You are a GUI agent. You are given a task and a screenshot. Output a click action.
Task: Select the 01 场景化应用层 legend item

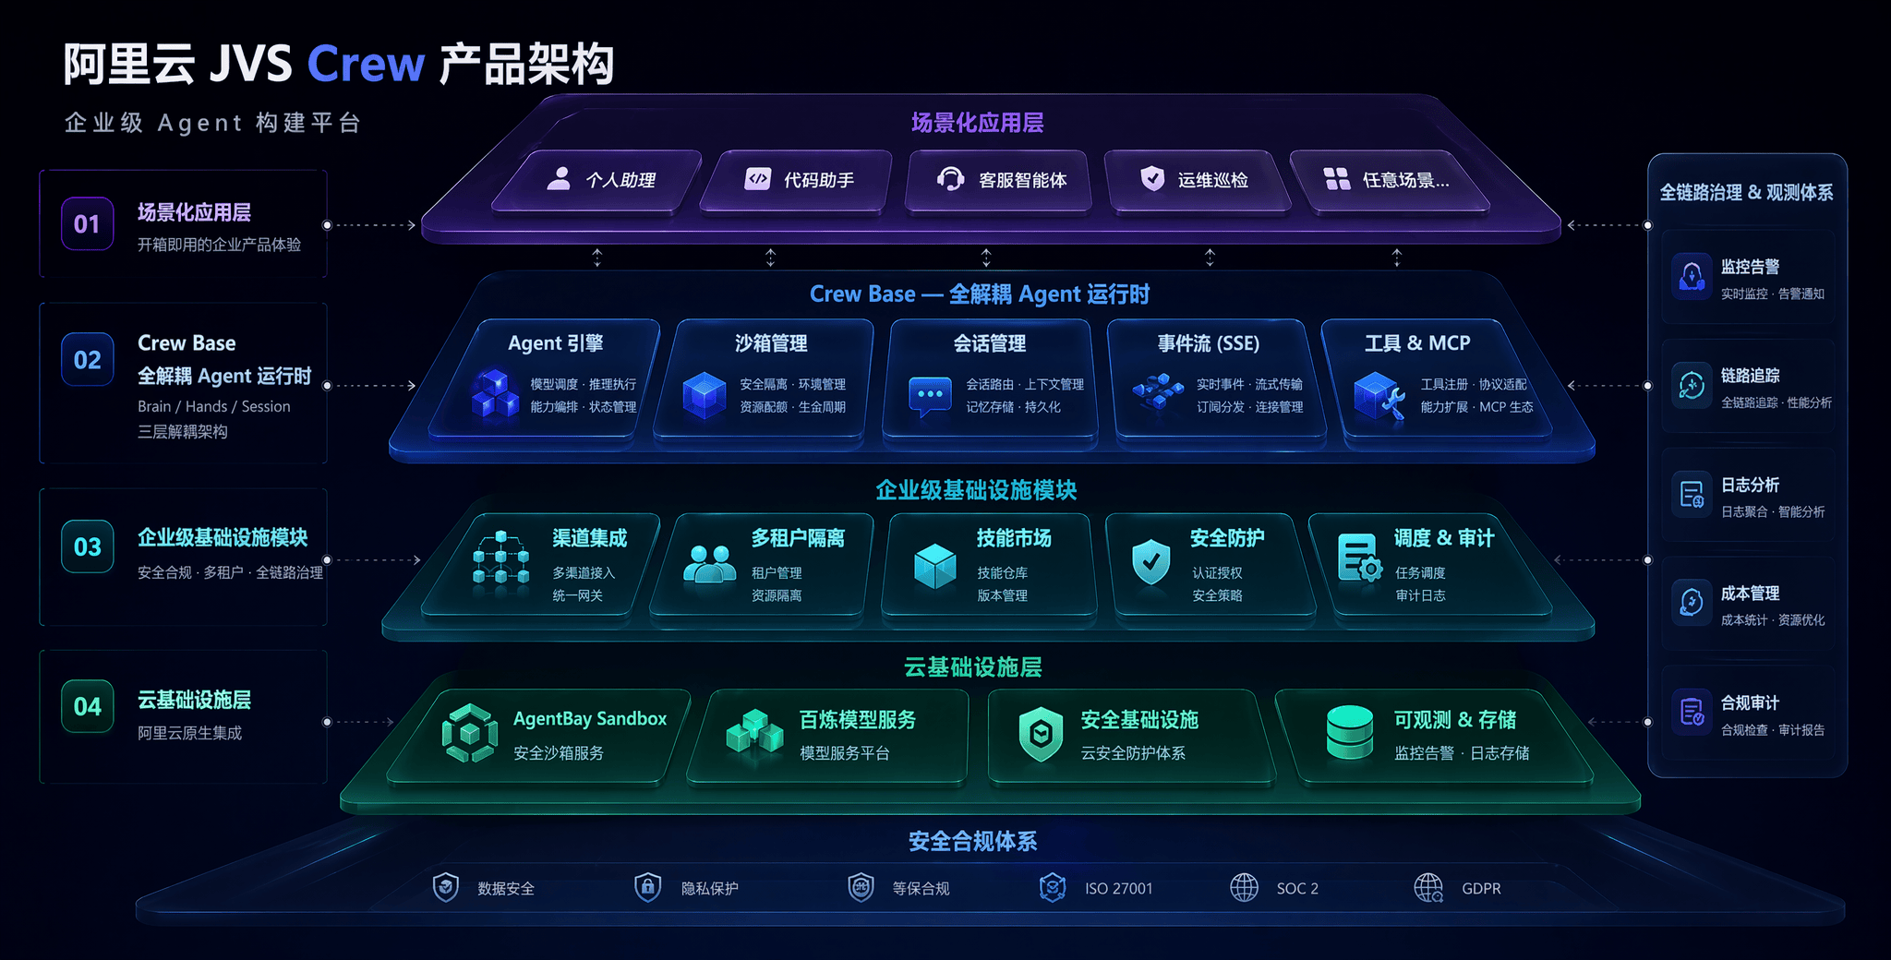point(183,224)
